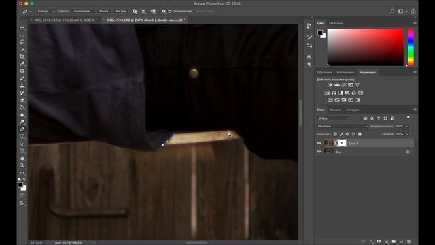Image resolution: width=435 pixels, height=245 pixels.
Task: Select the Move tool
Action: pos(22,27)
